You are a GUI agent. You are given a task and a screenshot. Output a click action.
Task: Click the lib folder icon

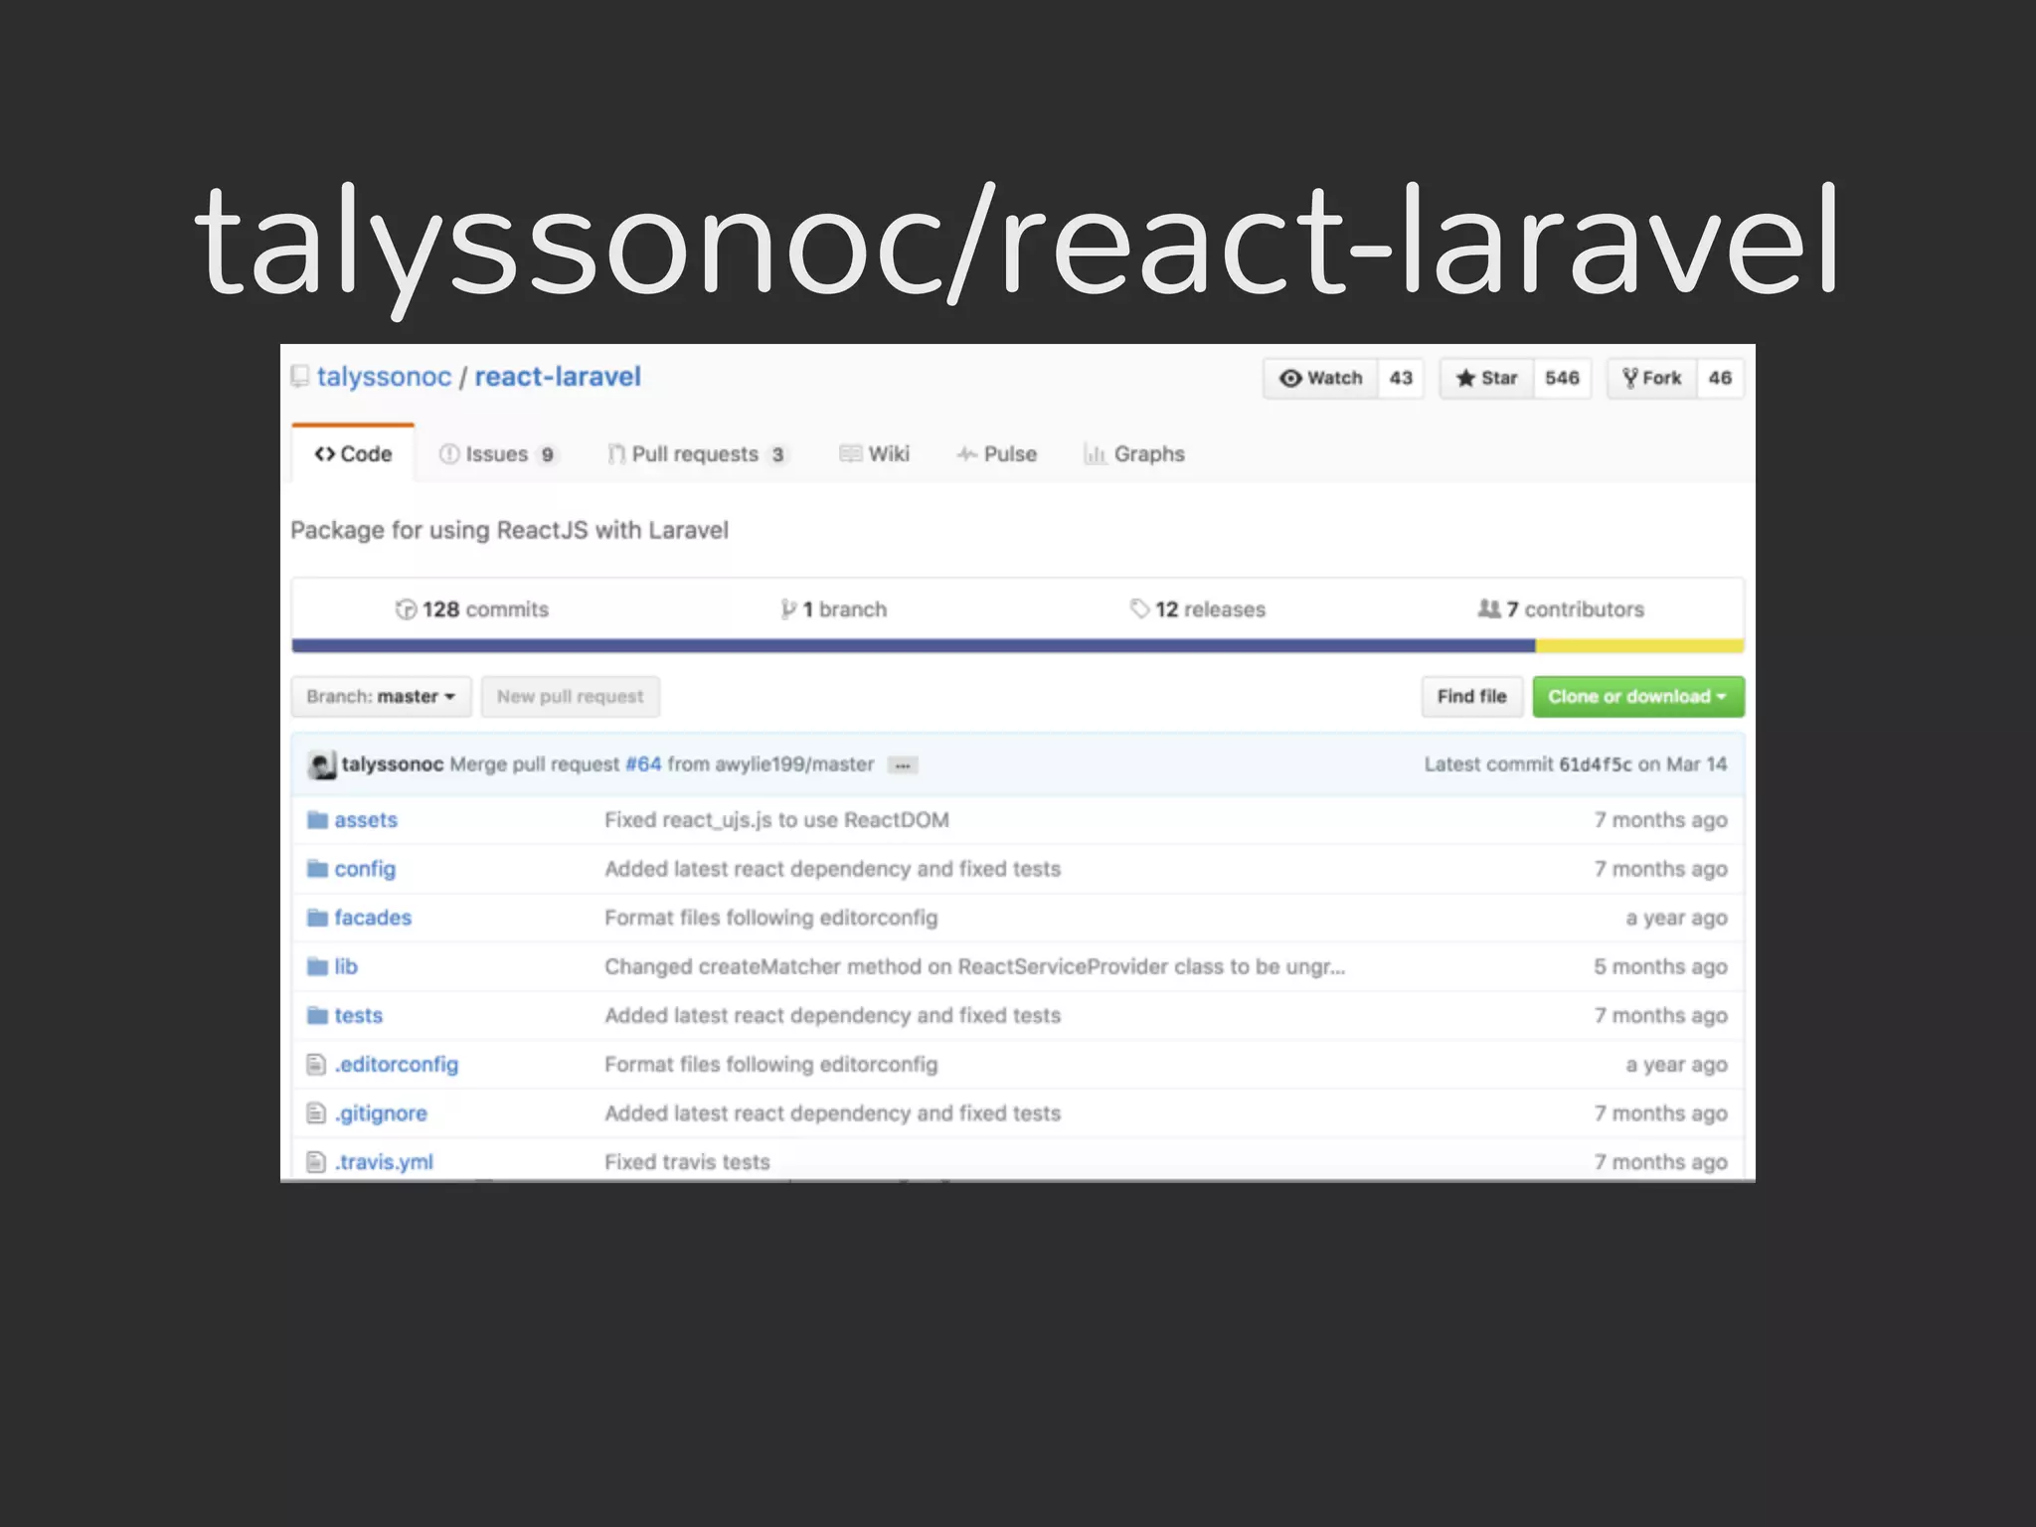[317, 966]
